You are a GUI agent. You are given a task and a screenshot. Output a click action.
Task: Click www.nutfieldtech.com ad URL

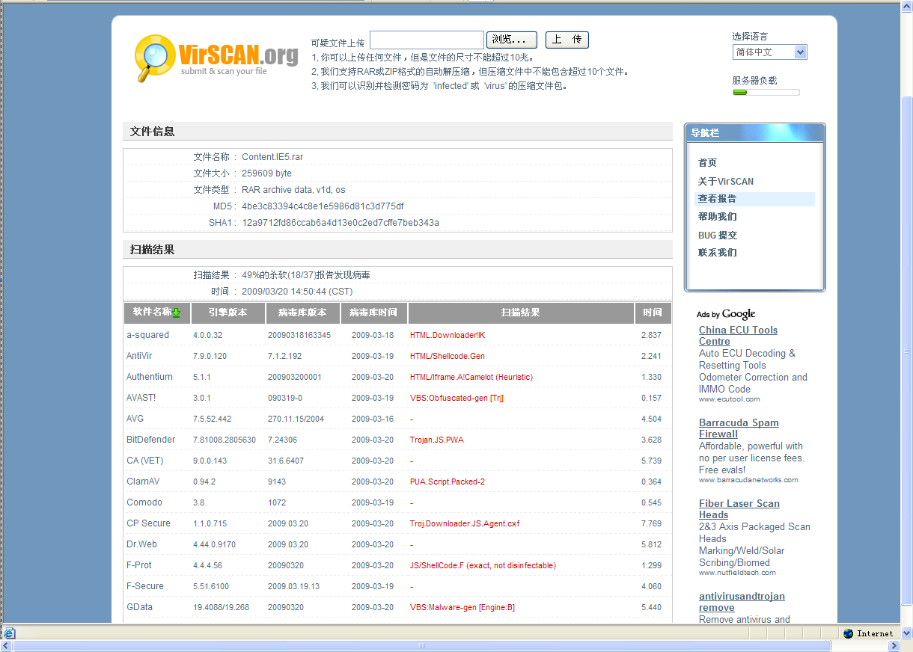point(737,573)
